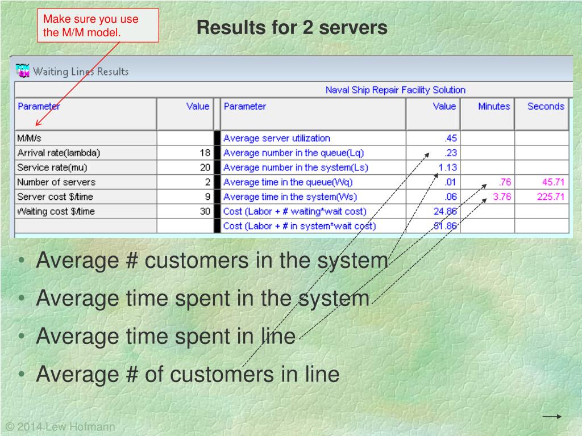Select arrival rate value 18
Screen dimensions: 582x436
[205, 153]
